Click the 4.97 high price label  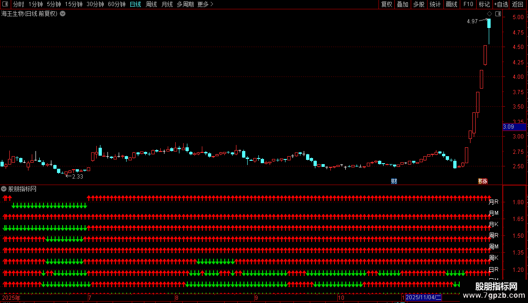pos(472,21)
